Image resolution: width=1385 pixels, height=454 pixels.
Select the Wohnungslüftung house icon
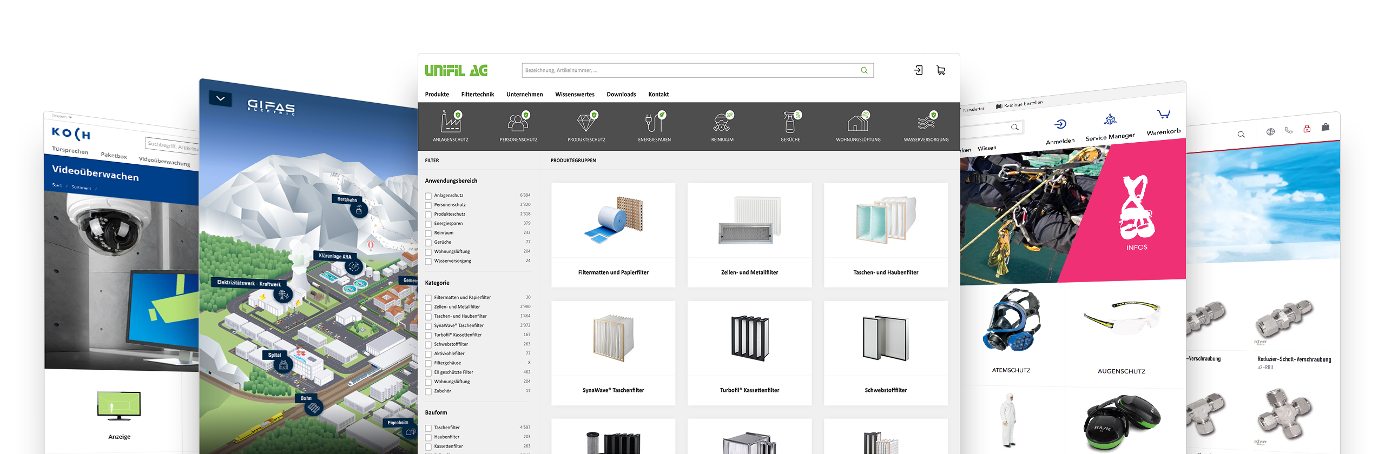coord(858,121)
